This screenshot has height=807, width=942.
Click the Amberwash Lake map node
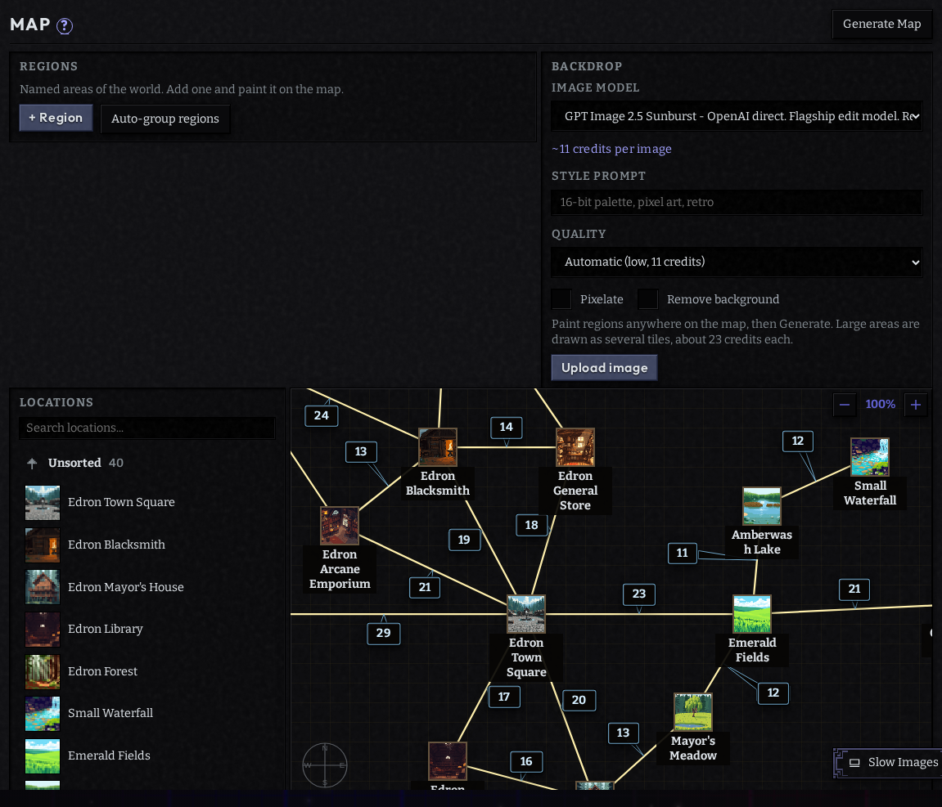click(762, 506)
